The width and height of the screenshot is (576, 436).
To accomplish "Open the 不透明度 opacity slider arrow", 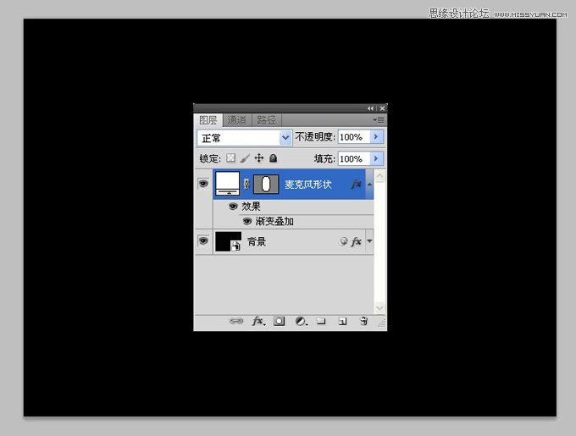I will pyautogui.click(x=376, y=137).
